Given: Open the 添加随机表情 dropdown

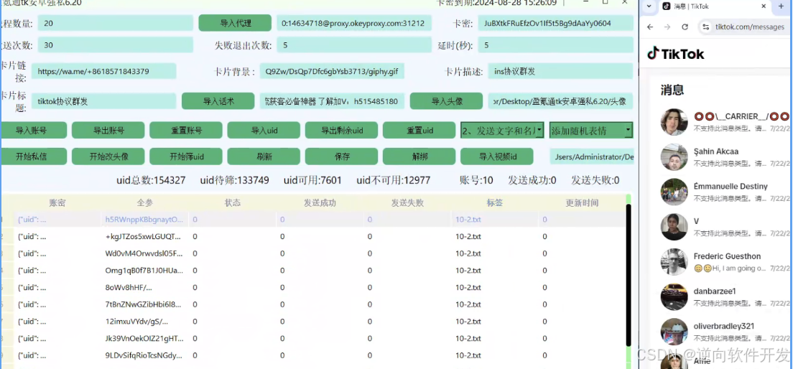Looking at the screenshot, I should click(591, 131).
